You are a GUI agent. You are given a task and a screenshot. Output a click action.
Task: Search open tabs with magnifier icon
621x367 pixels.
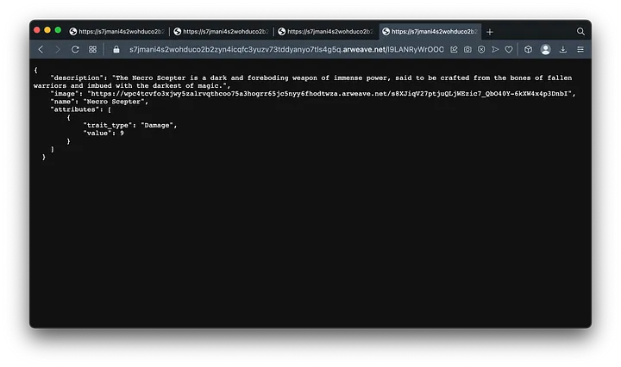[x=580, y=31]
